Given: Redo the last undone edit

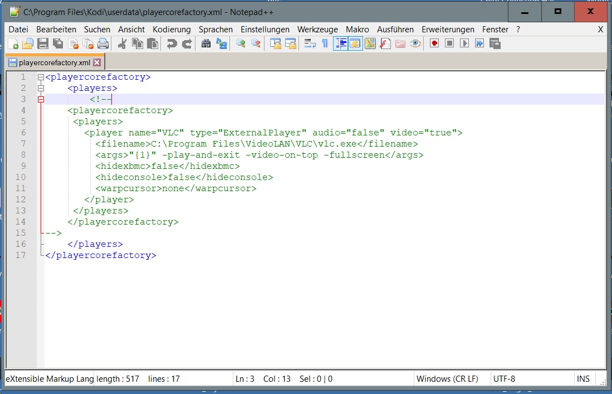Looking at the screenshot, I should [187, 43].
